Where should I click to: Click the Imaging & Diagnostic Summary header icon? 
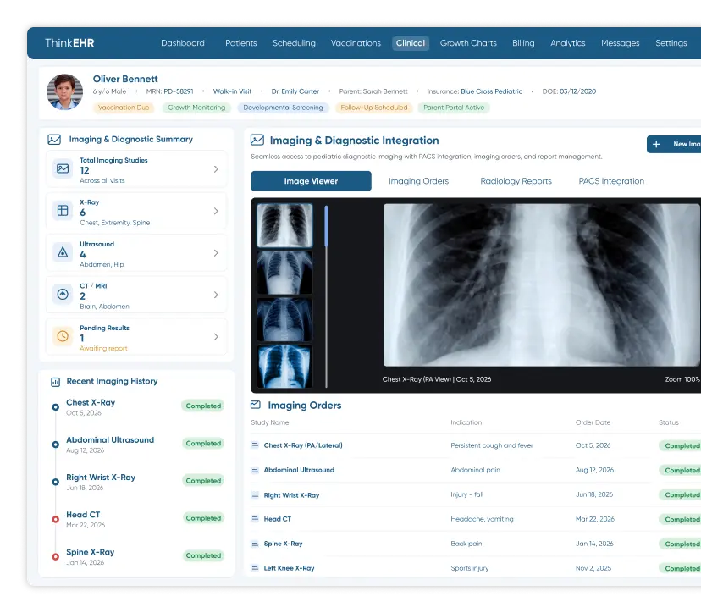(54, 140)
